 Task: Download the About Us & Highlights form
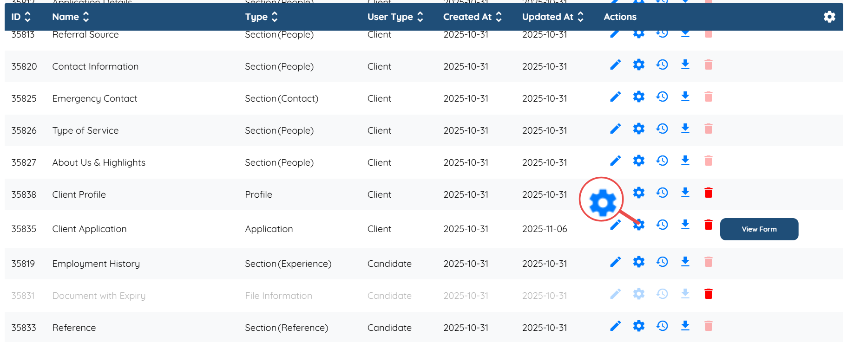685,161
